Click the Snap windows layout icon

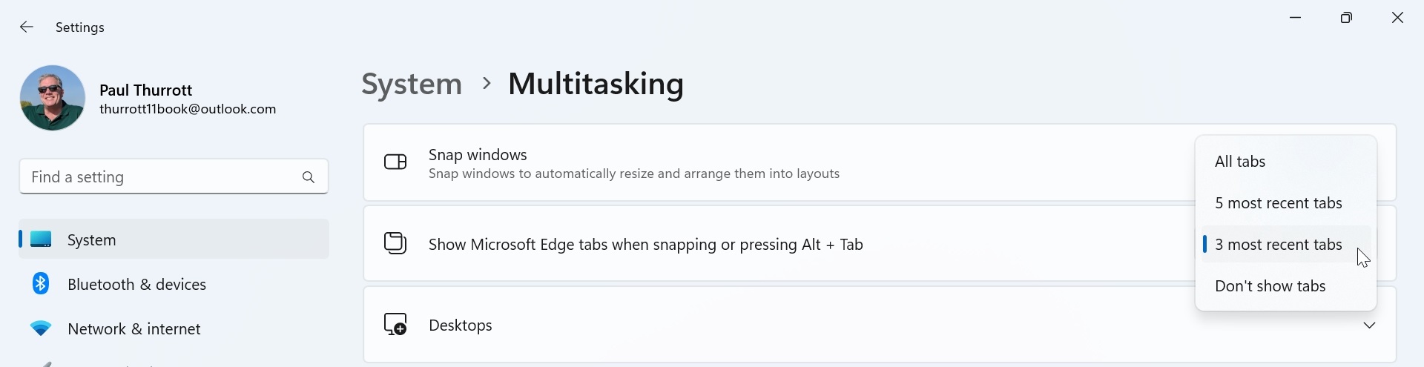click(x=395, y=162)
